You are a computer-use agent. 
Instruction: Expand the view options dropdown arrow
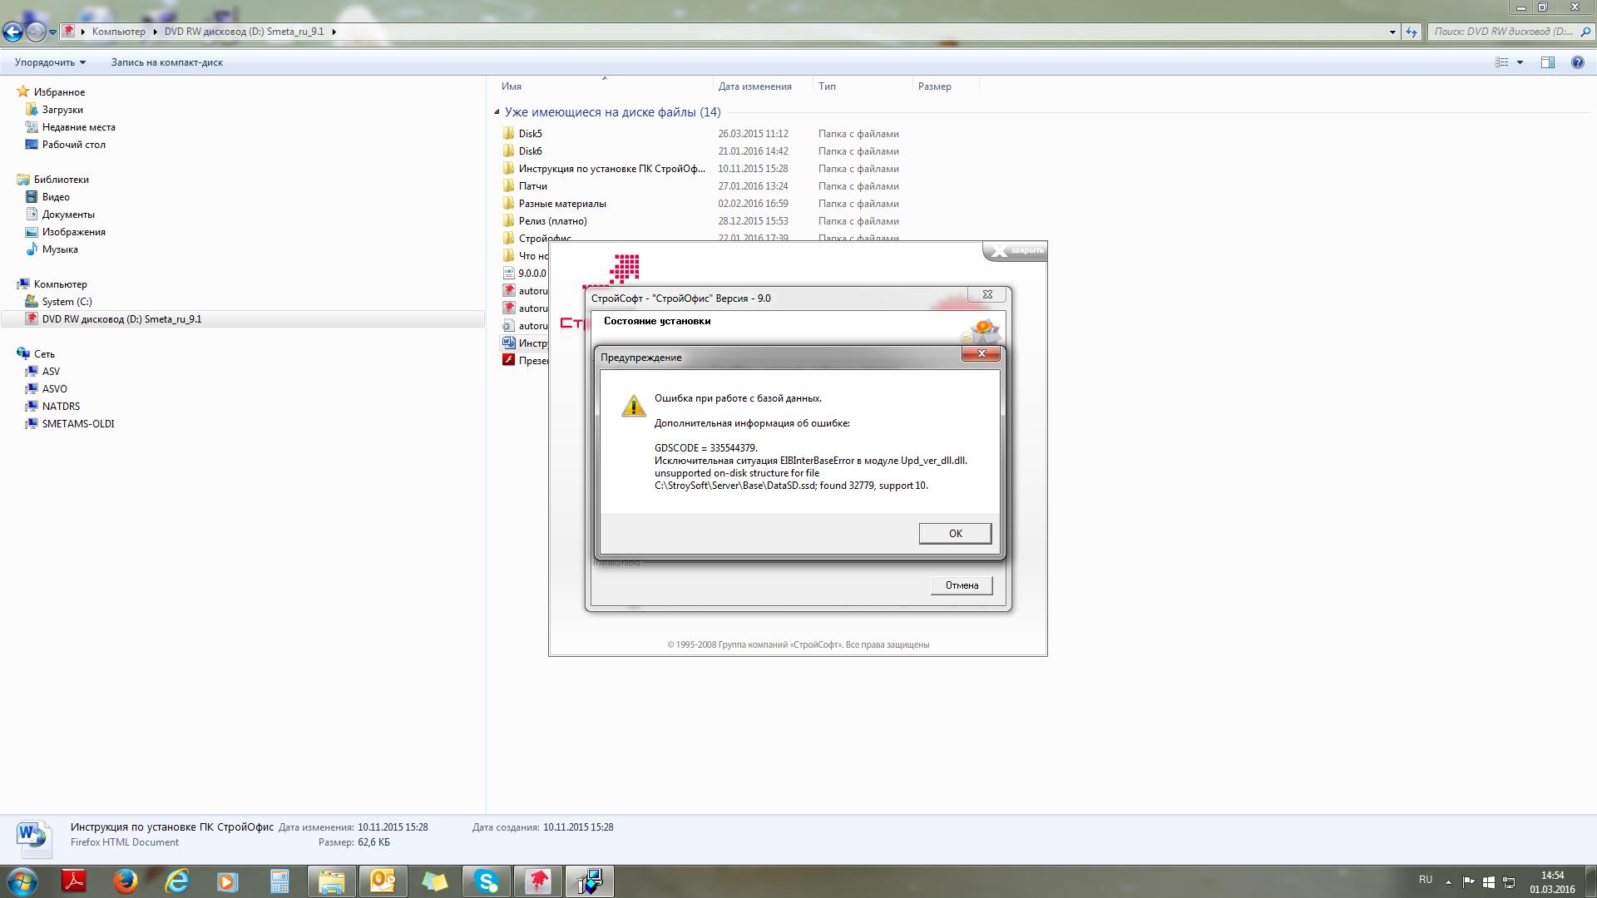pyautogui.click(x=1520, y=62)
